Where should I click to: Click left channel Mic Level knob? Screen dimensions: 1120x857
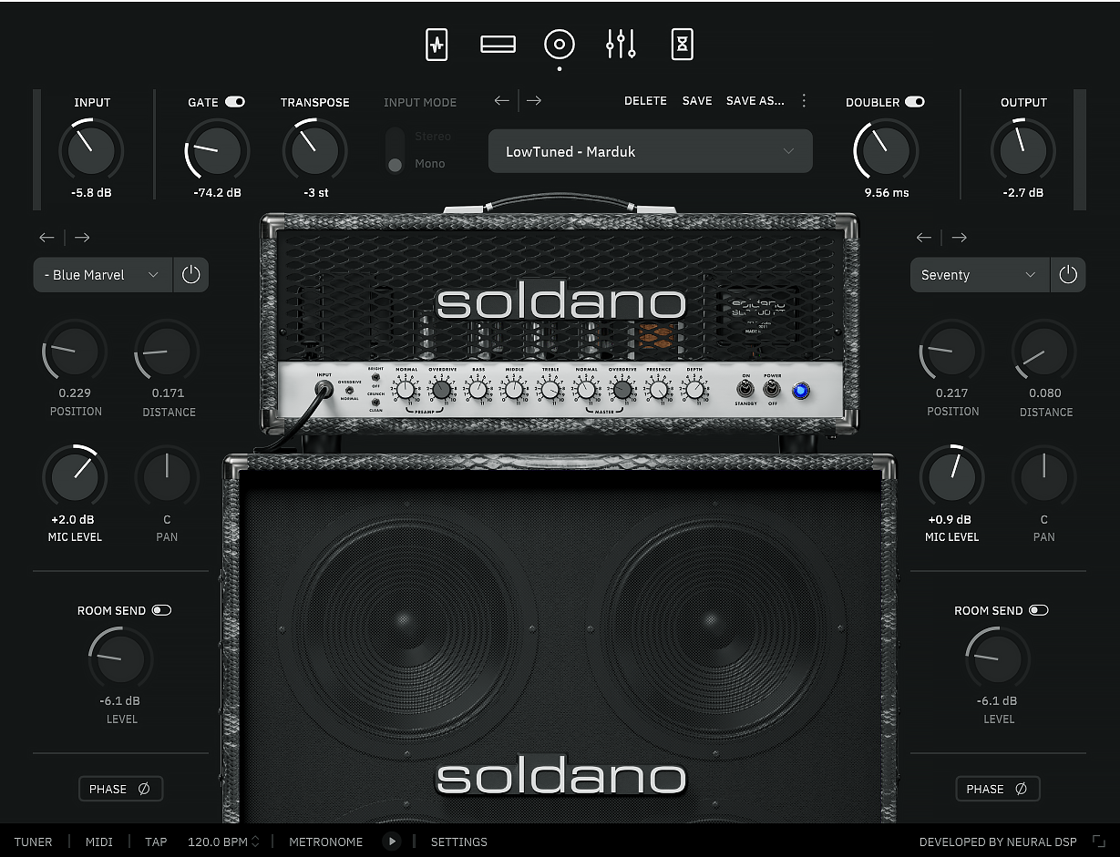75,477
